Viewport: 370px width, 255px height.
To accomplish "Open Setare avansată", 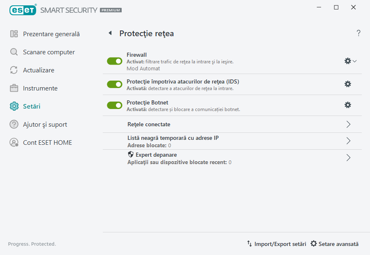I will click(x=334, y=243).
